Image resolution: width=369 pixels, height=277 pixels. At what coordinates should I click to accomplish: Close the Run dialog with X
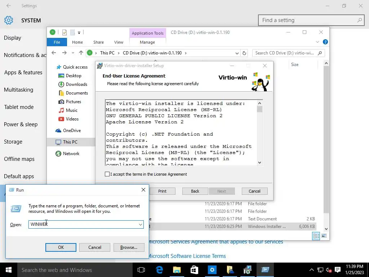pos(143,190)
